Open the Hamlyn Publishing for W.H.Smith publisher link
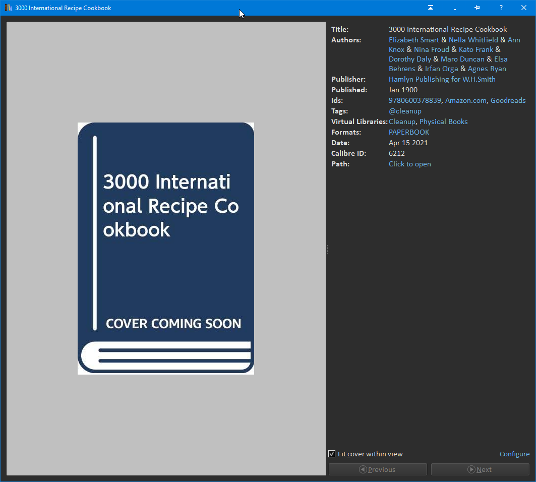Viewport: 536px width, 482px height. pos(442,79)
